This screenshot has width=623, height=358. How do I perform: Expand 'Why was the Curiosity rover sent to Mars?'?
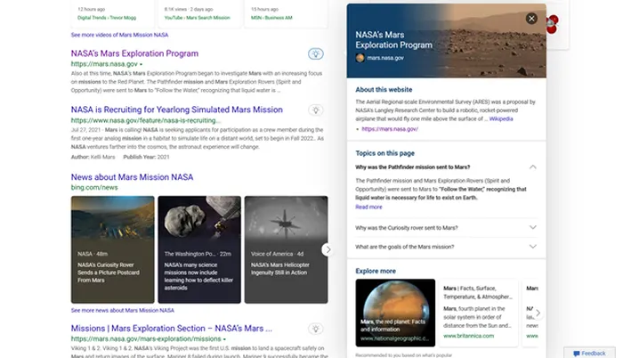tap(532, 227)
